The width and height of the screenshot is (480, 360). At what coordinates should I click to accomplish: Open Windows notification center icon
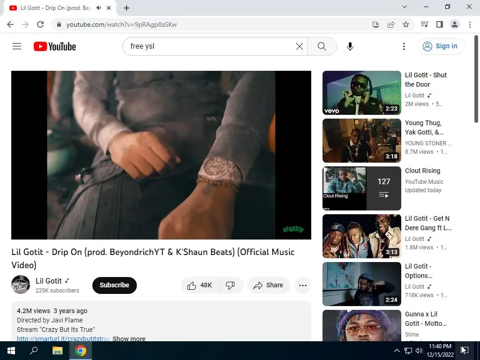point(465,351)
